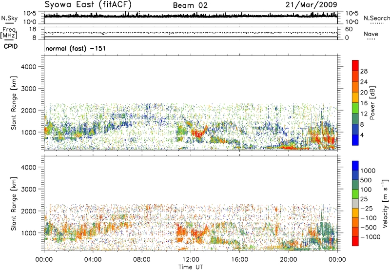The height and width of the screenshot is (270, 390).
Task: Click "2000" on the velocity panel range axis
Action: coord(29,211)
